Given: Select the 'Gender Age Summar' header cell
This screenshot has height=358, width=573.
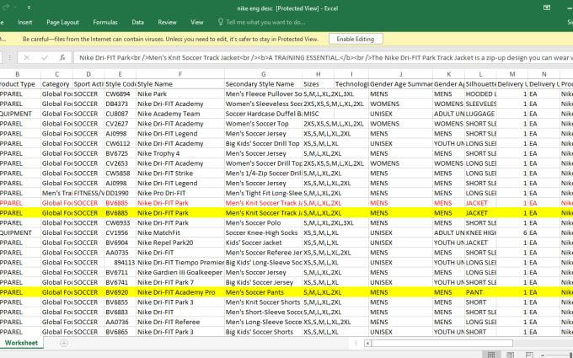Looking at the screenshot, I should click(x=401, y=84).
